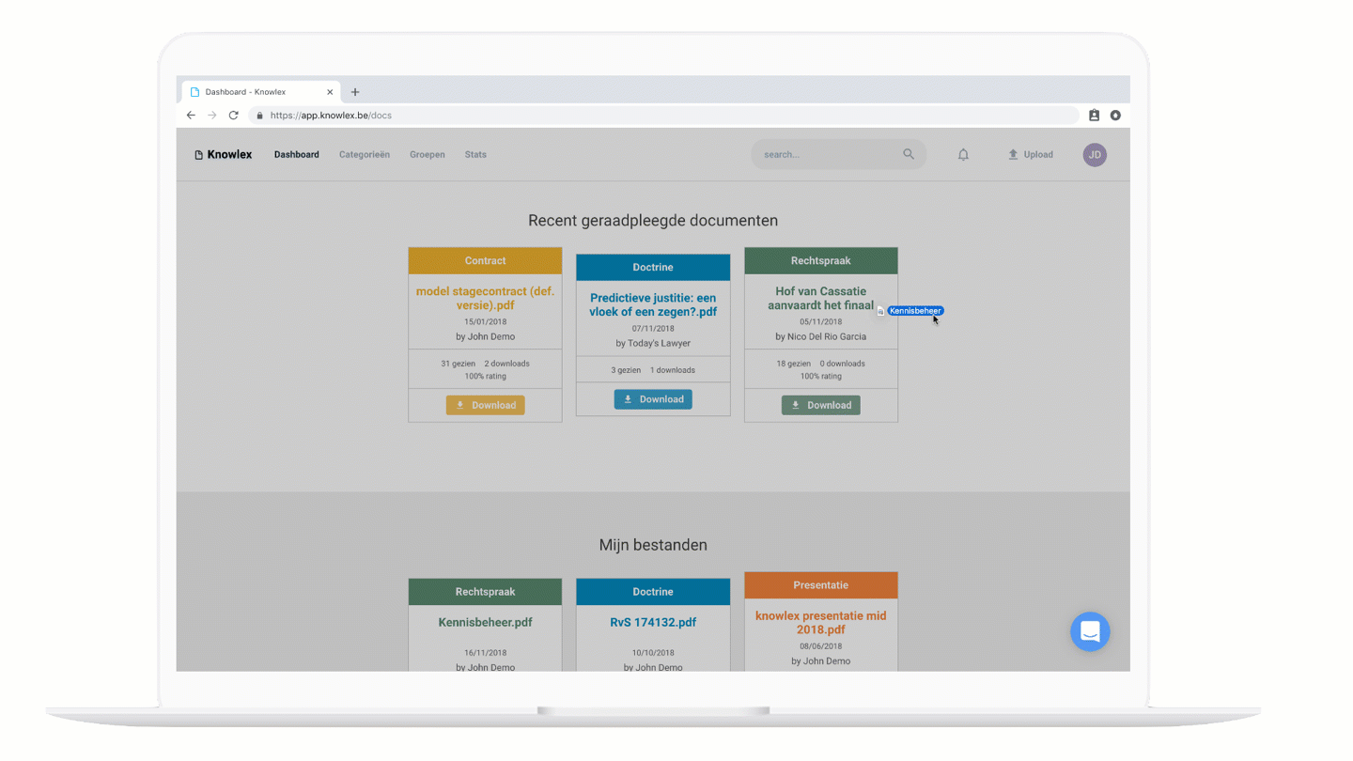1353x761 pixels.
Task: Click the browser forward arrow
Action: pyautogui.click(x=211, y=116)
